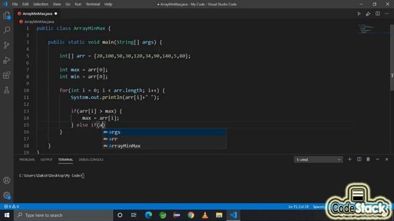Open the Search view in activity bar
This screenshot has width=394, height=221.
pyautogui.click(x=7, y=30)
